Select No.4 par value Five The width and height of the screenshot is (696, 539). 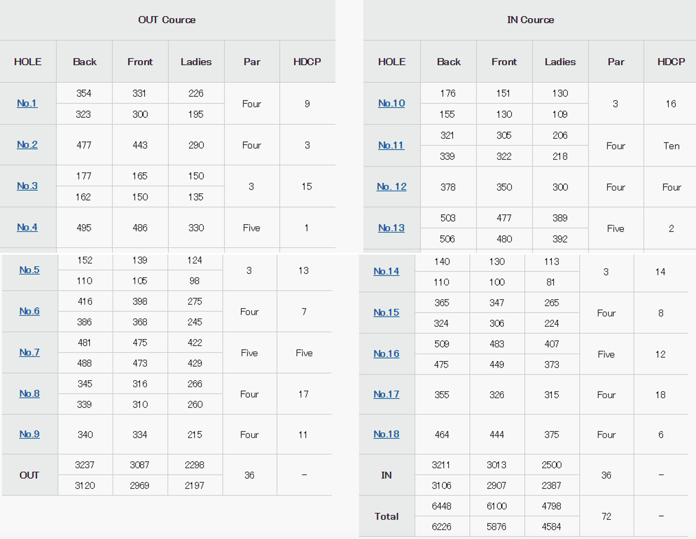coord(252,228)
